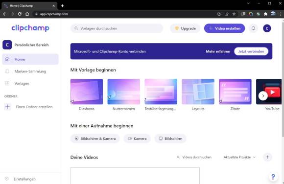284x184 pixels.
Task: Reload the page in browser
Action: (20, 14)
